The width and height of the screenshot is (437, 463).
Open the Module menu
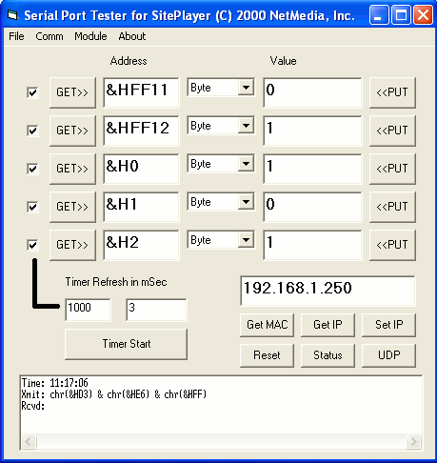(x=90, y=36)
